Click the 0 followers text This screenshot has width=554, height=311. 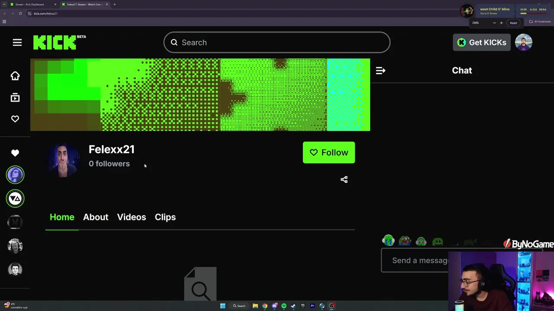point(109,164)
